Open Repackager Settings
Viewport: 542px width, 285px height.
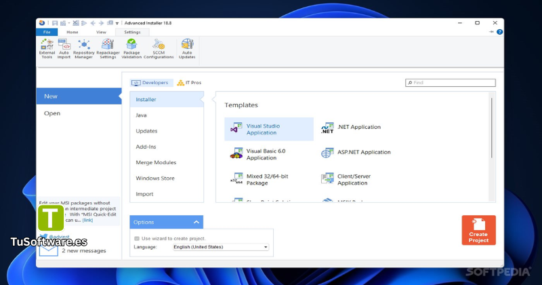(x=108, y=48)
